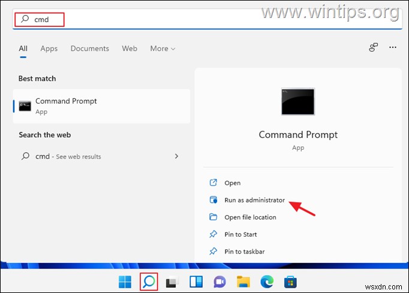Image resolution: width=409 pixels, height=293 pixels.
Task: Launch Microsoft Edge from the taskbar
Action: pyautogui.click(x=267, y=282)
